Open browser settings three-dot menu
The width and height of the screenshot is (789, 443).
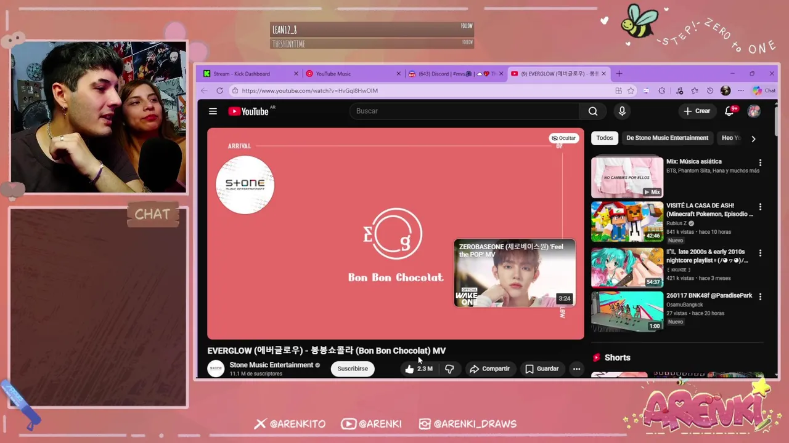click(741, 90)
